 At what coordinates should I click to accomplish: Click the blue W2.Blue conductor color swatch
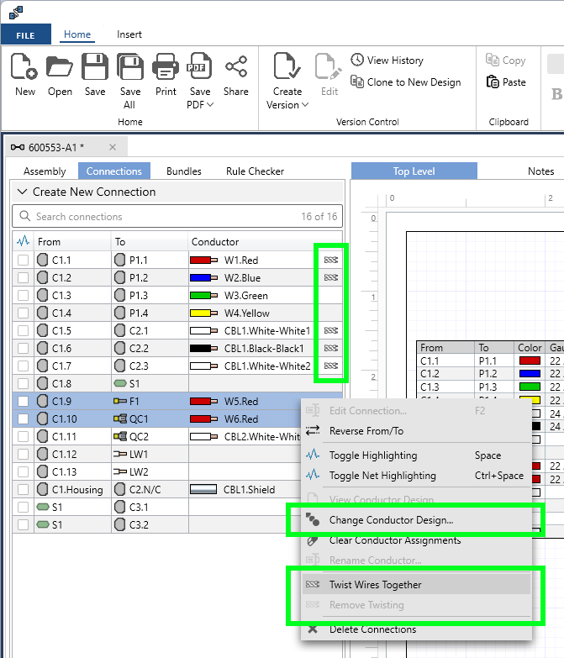[x=203, y=278]
